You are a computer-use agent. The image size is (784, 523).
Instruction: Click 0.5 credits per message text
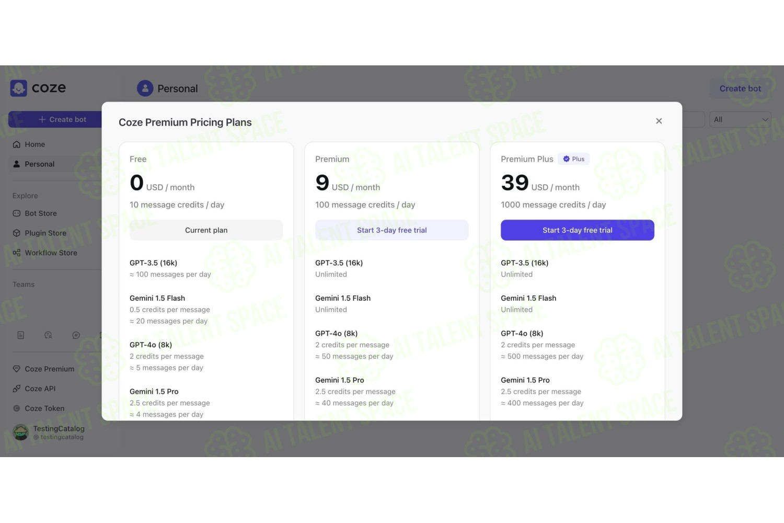(x=170, y=310)
